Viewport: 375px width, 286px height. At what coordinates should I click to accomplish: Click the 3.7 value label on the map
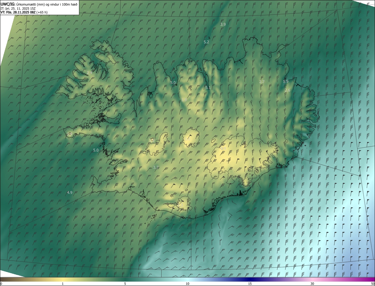pos(156,168)
